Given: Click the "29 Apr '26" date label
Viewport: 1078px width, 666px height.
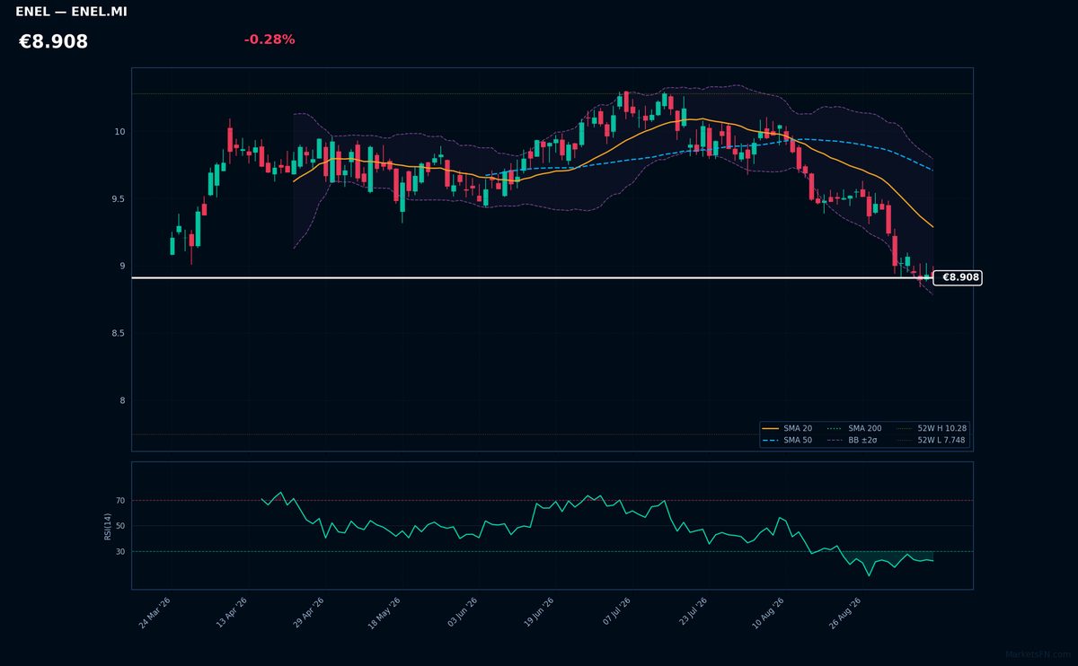Looking at the screenshot, I should [308, 613].
